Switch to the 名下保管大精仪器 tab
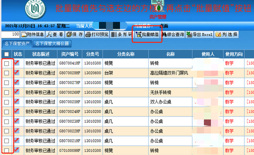This screenshot has width=254, height=155. point(52,44)
